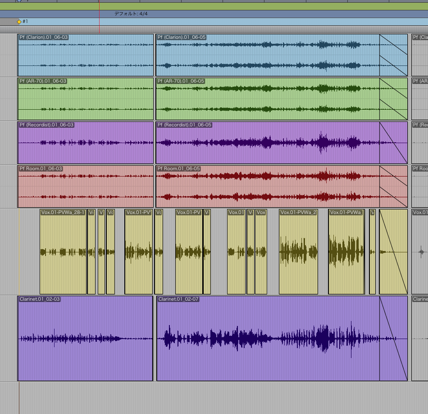Screen dimensions: 428x414
Task: Select the Pf Room.01_06-05 clip
Action: point(268,186)
